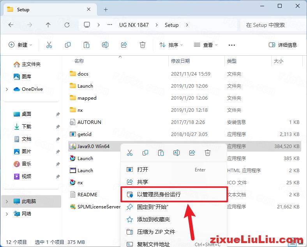Click Share icon in context menu
This screenshot has height=247, width=307.
pyautogui.click(x=192, y=153)
